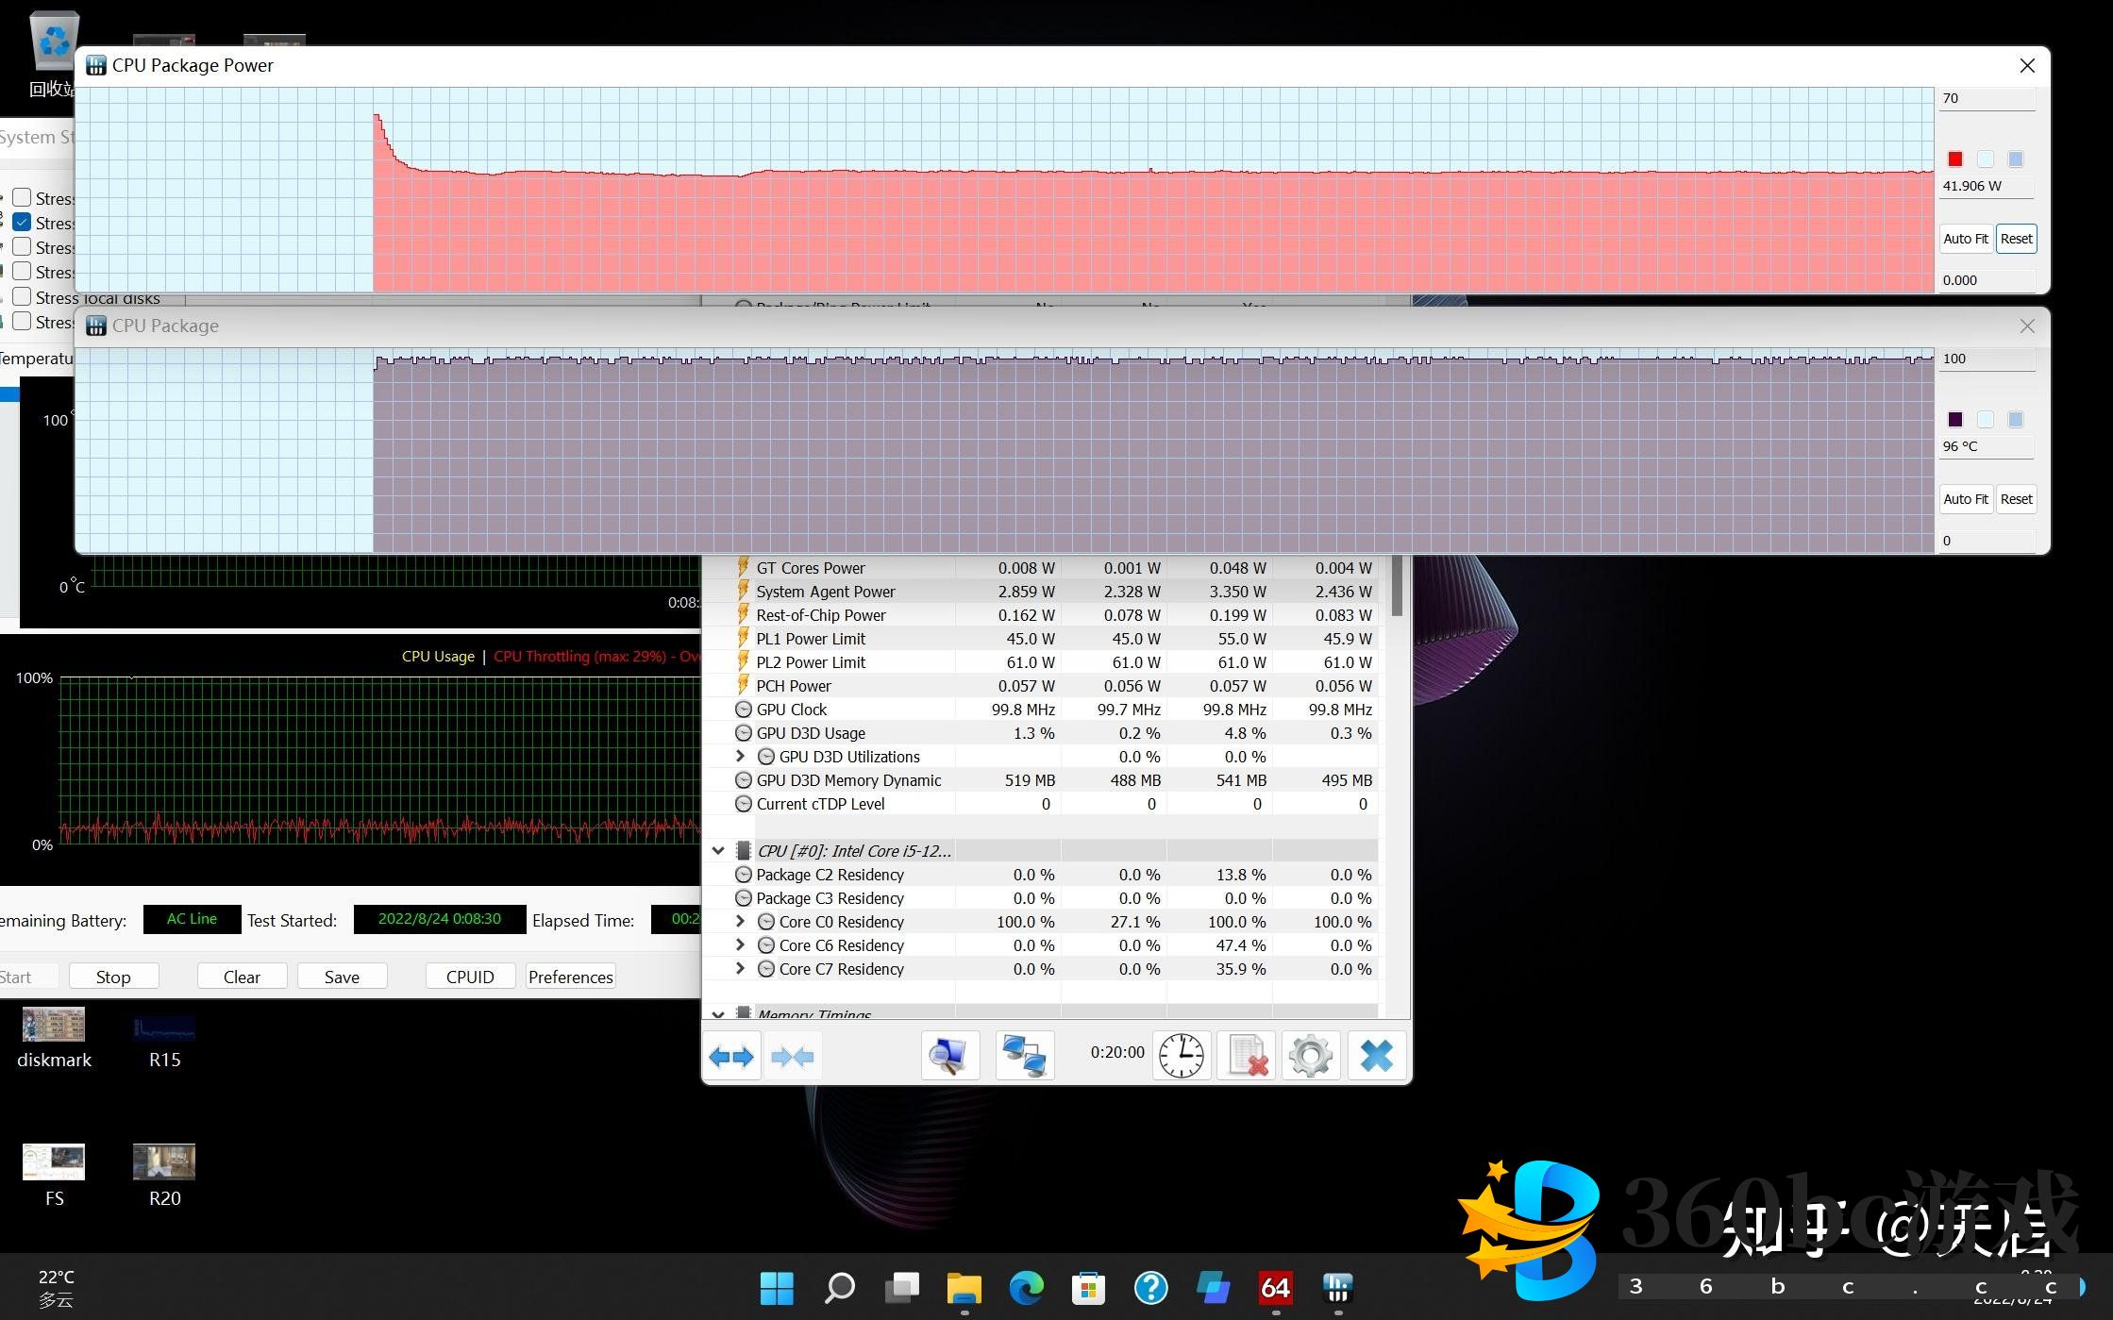Viewport: 2113px width, 1320px height.
Task: Click the clock reset timer icon
Action: pyautogui.click(x=1181, y=1056)
